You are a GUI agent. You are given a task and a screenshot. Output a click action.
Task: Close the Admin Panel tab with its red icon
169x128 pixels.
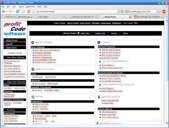(x=130, y=17)
